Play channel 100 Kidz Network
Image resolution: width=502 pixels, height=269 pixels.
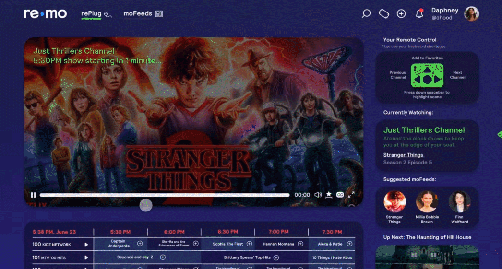pyautogui.click(x=86, y=245)
